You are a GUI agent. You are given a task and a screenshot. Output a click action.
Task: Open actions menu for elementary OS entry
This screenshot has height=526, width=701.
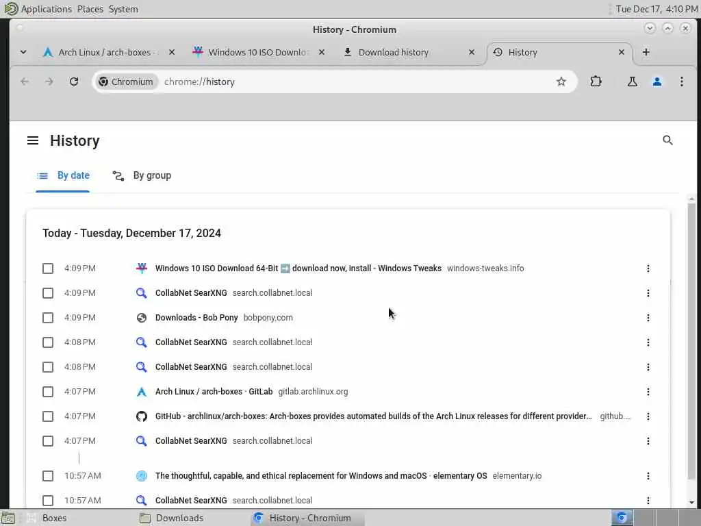(x=648, y=476)
